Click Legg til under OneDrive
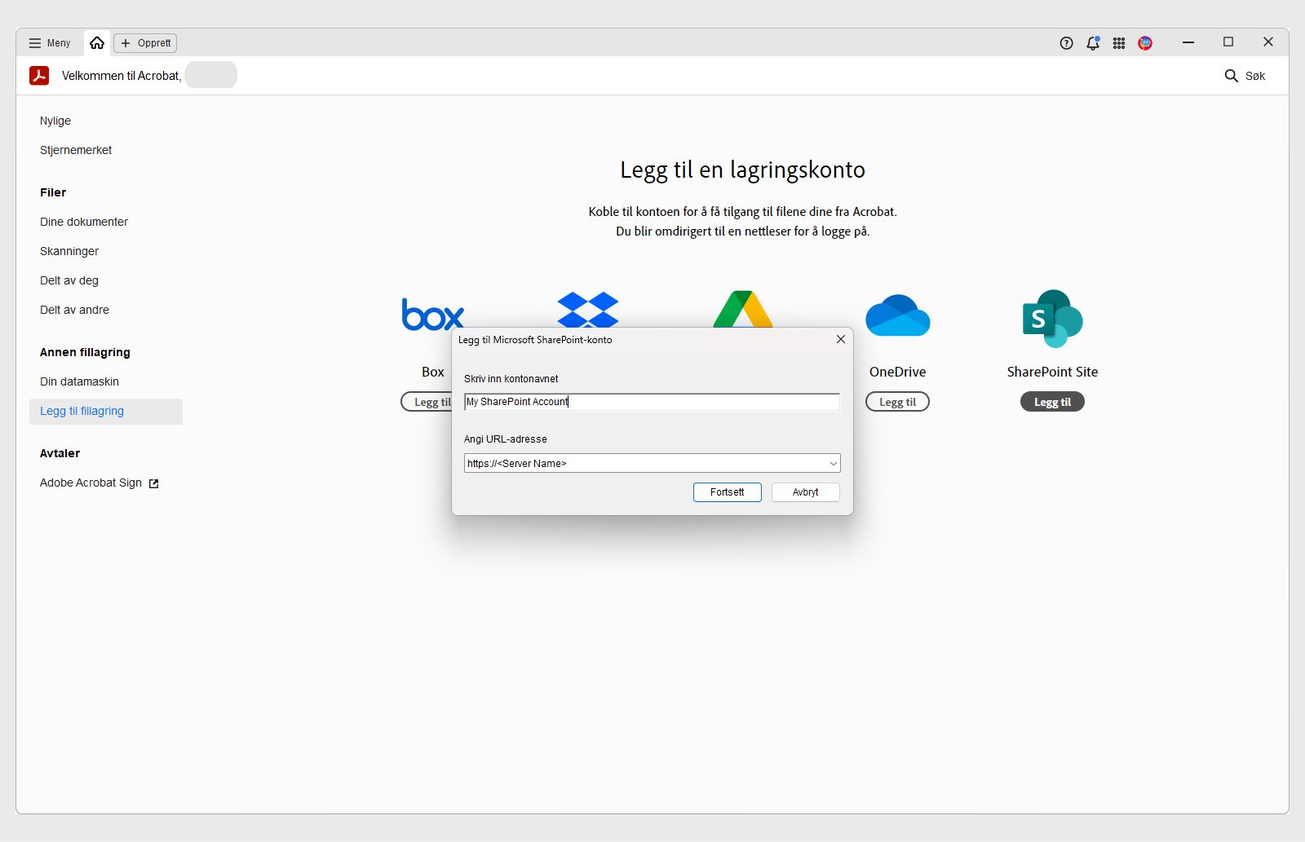The height and width of the screenshot is (842, 1305). pos(897,401)
